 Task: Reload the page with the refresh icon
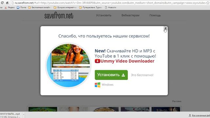[2, 3]
